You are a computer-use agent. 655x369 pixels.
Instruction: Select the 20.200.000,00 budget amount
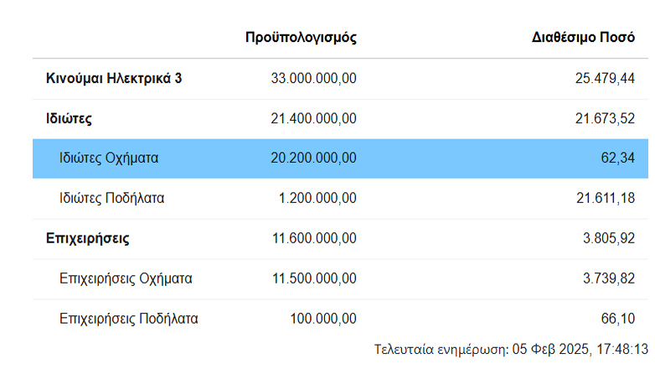[x=314, y=158]
